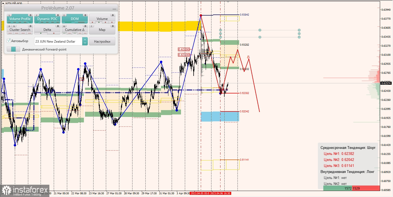
Task: Enable the Map button
Action: [102, 30]
